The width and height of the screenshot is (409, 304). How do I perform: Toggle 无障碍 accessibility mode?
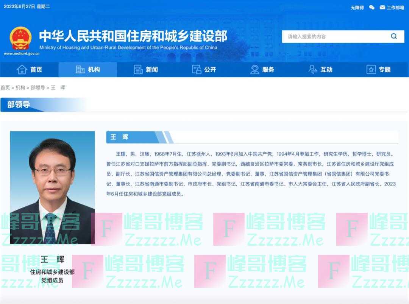[x=357, y=7]
